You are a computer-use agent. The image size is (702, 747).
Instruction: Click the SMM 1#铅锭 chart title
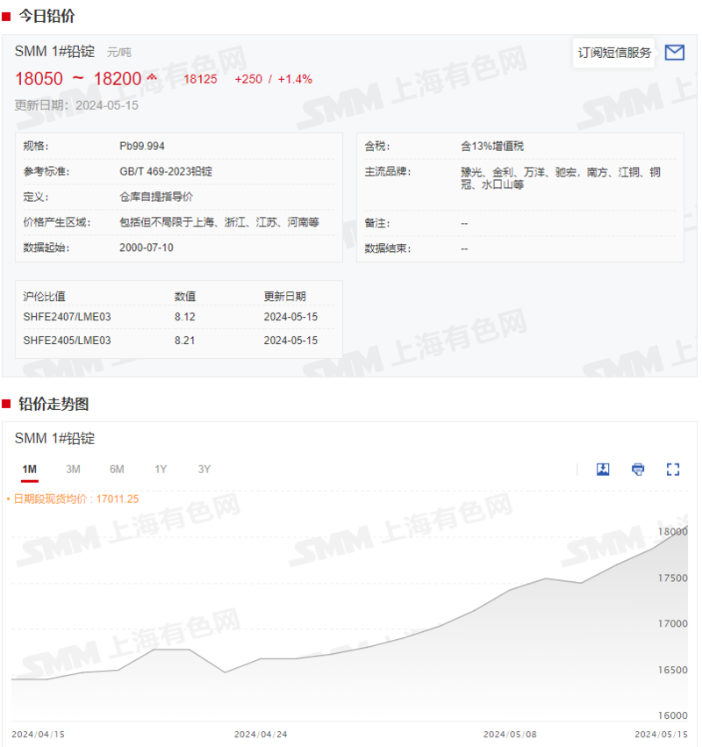(x=54, y=438)
